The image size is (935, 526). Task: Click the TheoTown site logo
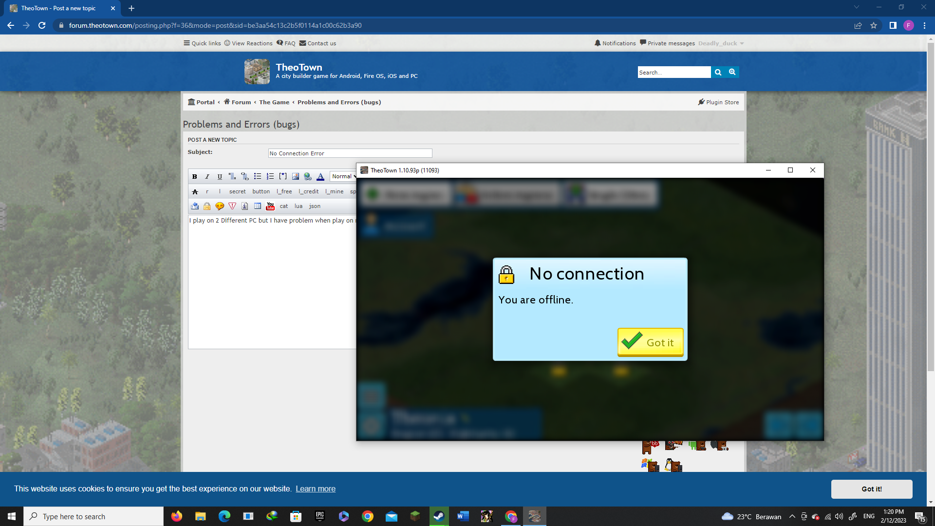click(x=257, y=72)
